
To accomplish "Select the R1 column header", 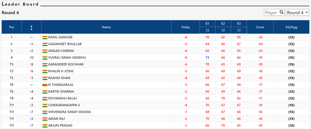I will pos(207,24).
